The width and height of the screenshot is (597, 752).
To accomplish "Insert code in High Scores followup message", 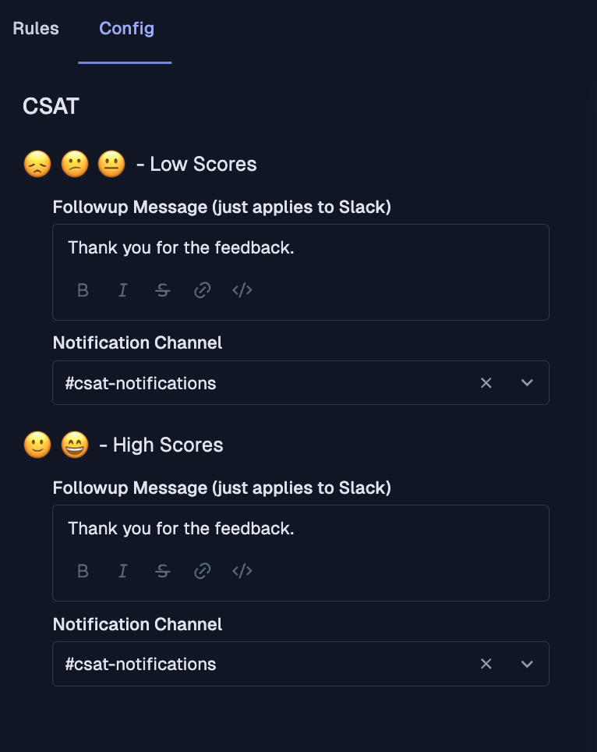I will pos(242,571).
